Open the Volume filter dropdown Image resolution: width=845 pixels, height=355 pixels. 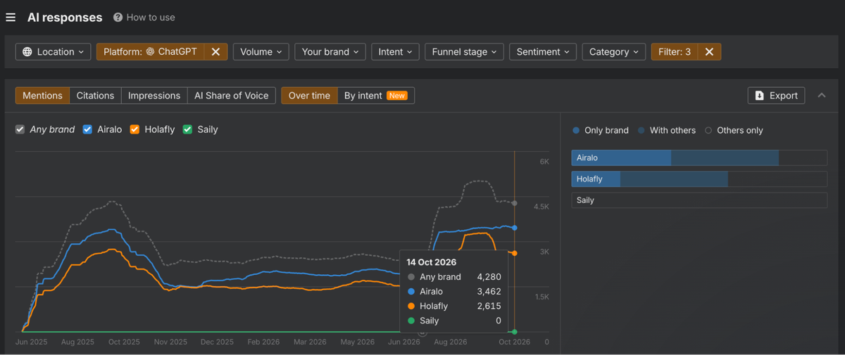(x=261, y=52)
